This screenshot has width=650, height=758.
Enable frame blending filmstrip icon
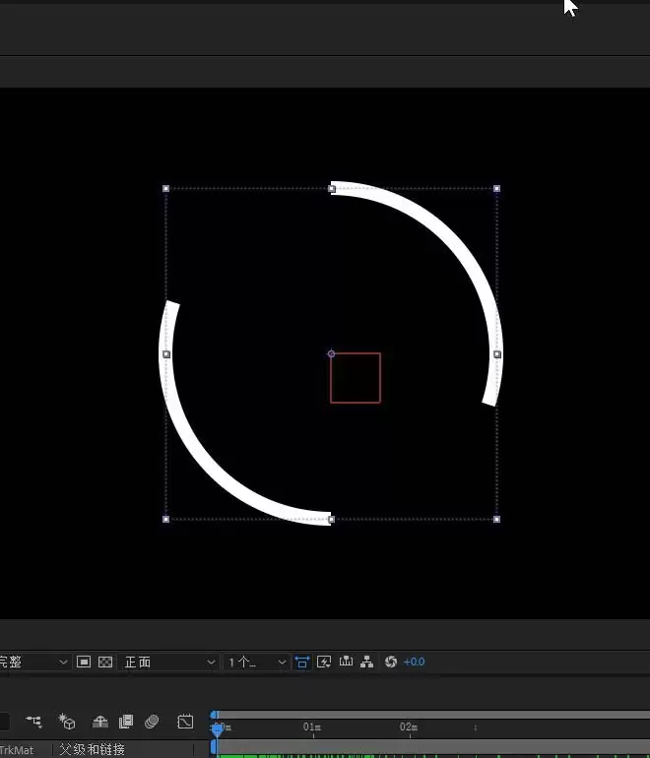pyautogui.click(x=126, y=722)
